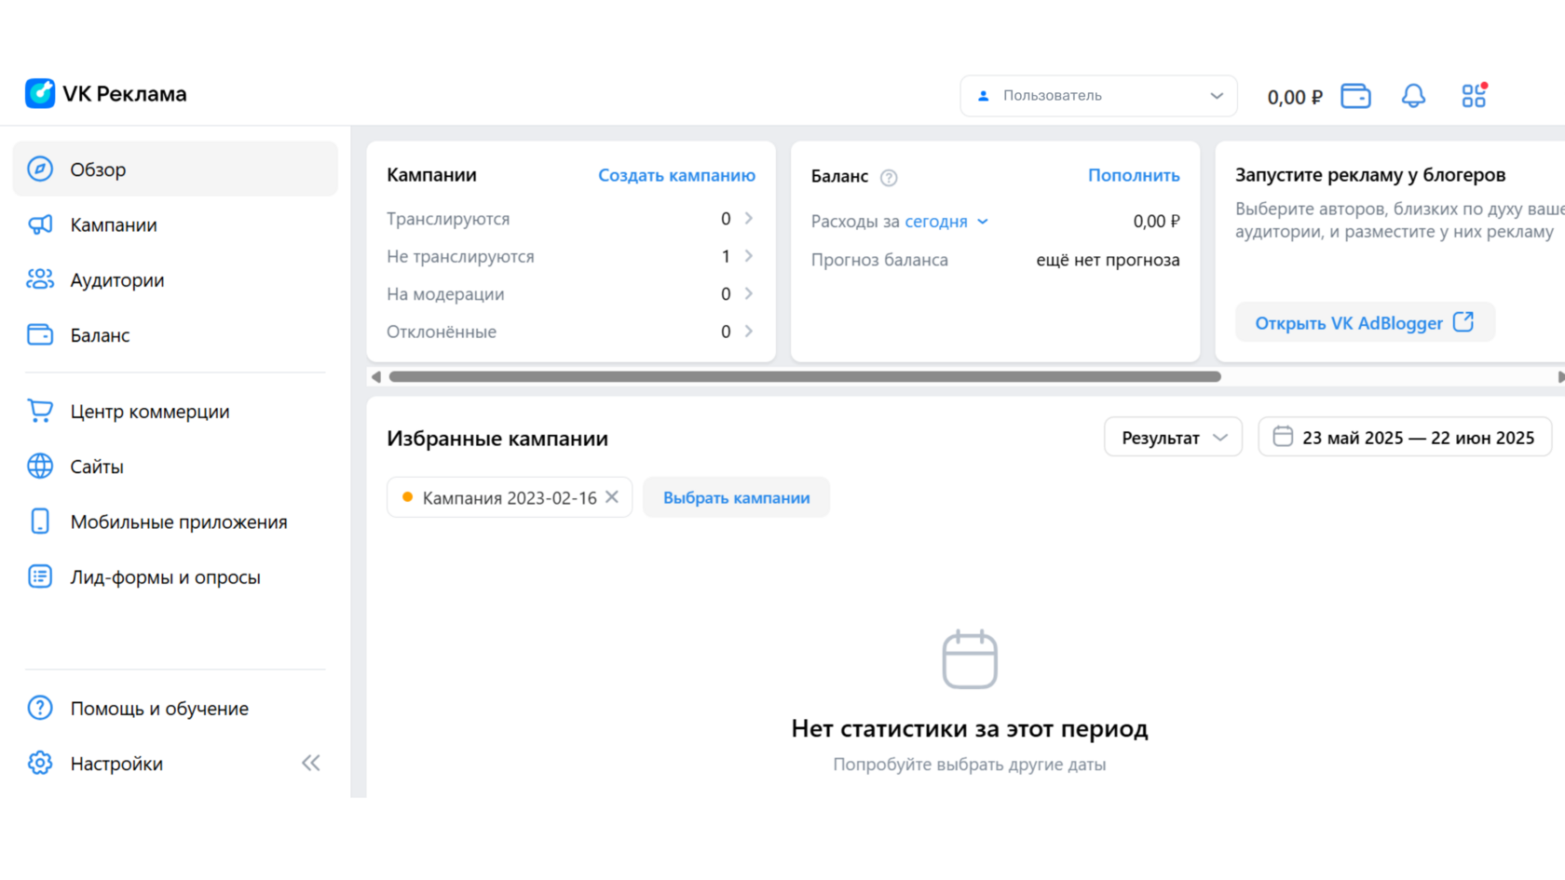Screen dimensions: 1565x880
Task: Open the VK services grid icon
Action: pos(1474,95)
